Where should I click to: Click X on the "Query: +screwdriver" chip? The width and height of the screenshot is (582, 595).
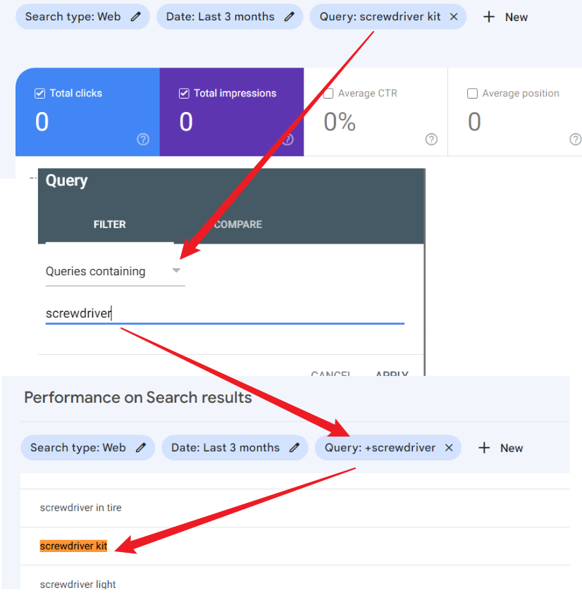point(449,448)
